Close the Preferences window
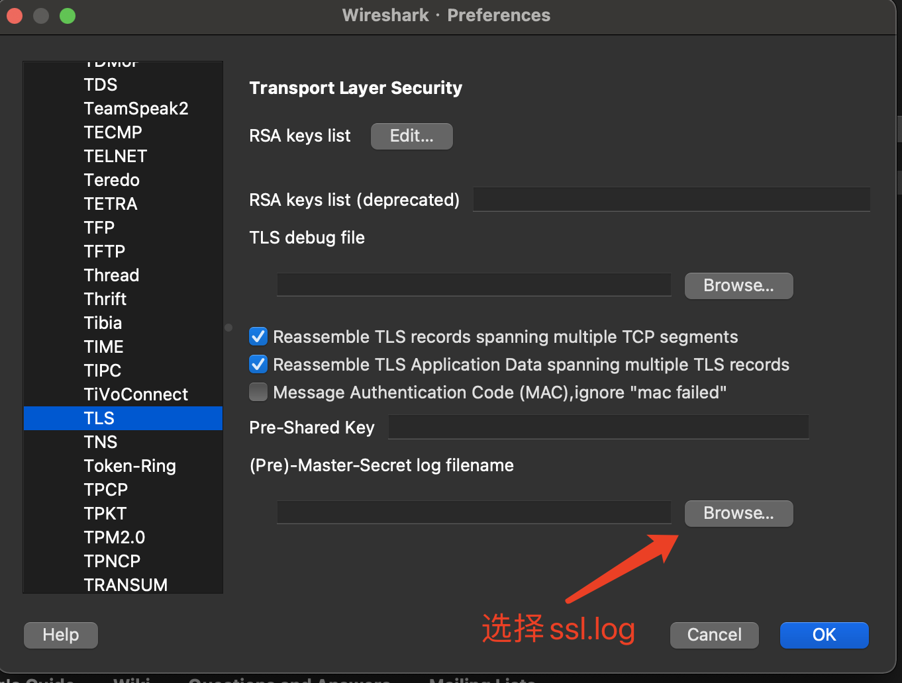Screen dimensions: 902x683 click(x=15, y=15)
